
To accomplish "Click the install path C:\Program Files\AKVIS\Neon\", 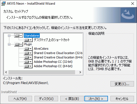I will [x=25, y=83].
